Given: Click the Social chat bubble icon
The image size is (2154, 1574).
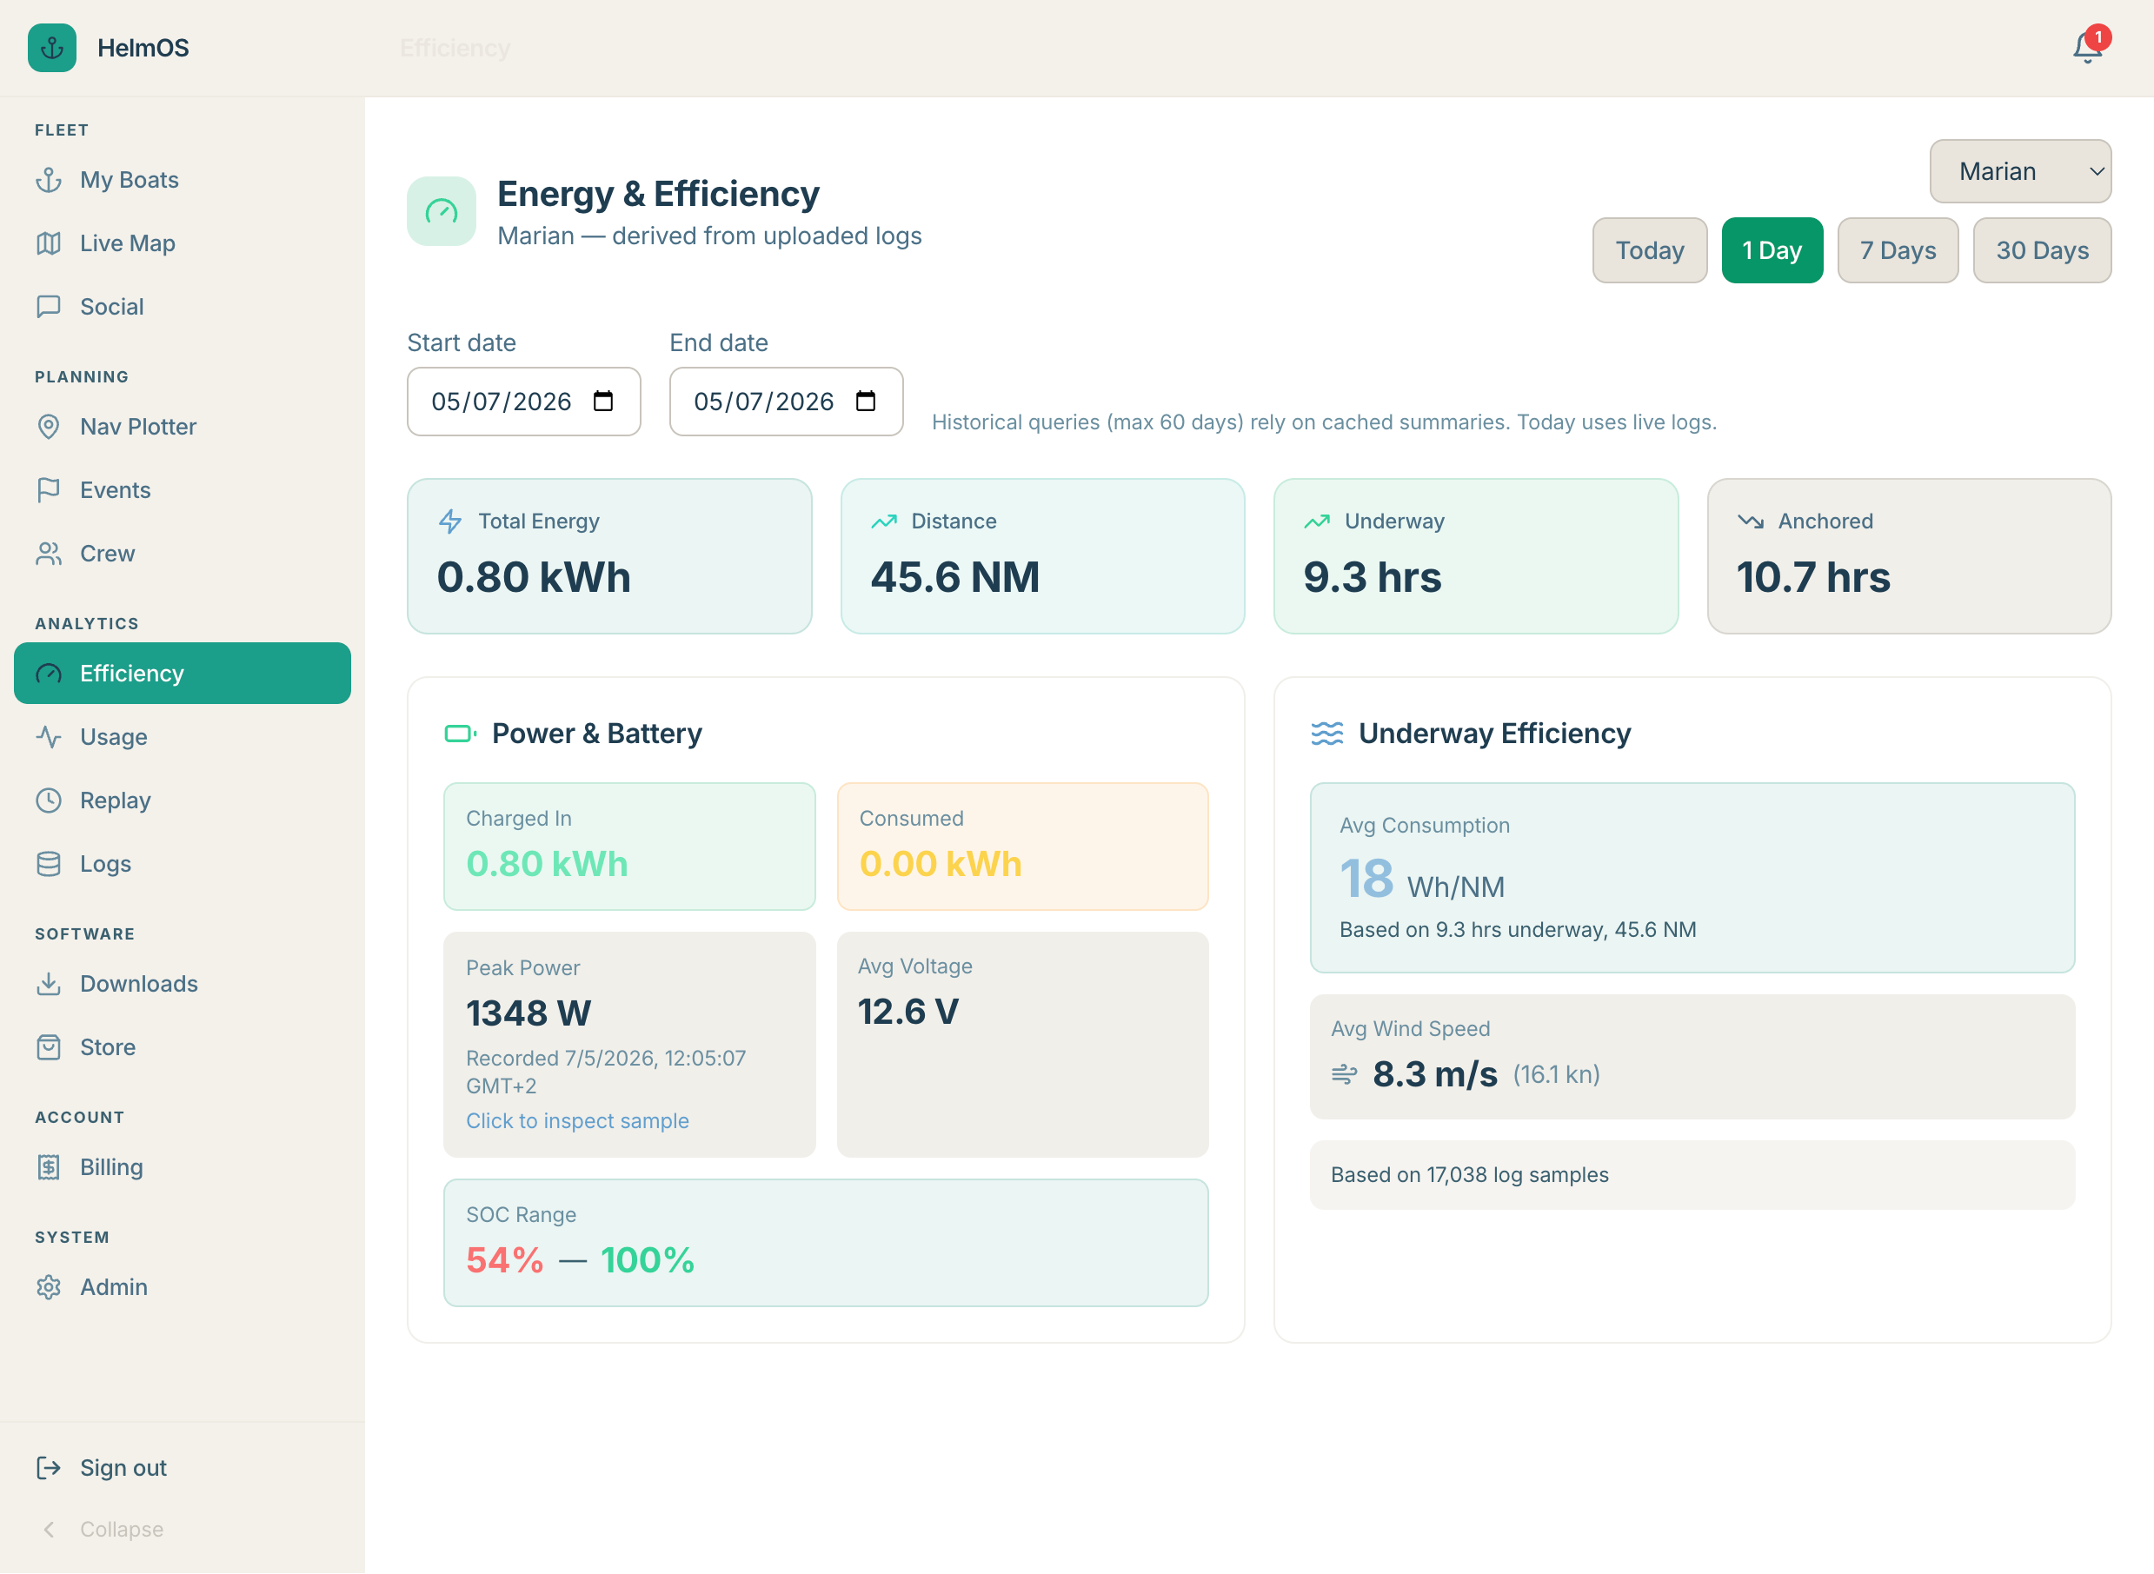Looking at the screenshot, I should pyautogui.click(x=49, y=307).
